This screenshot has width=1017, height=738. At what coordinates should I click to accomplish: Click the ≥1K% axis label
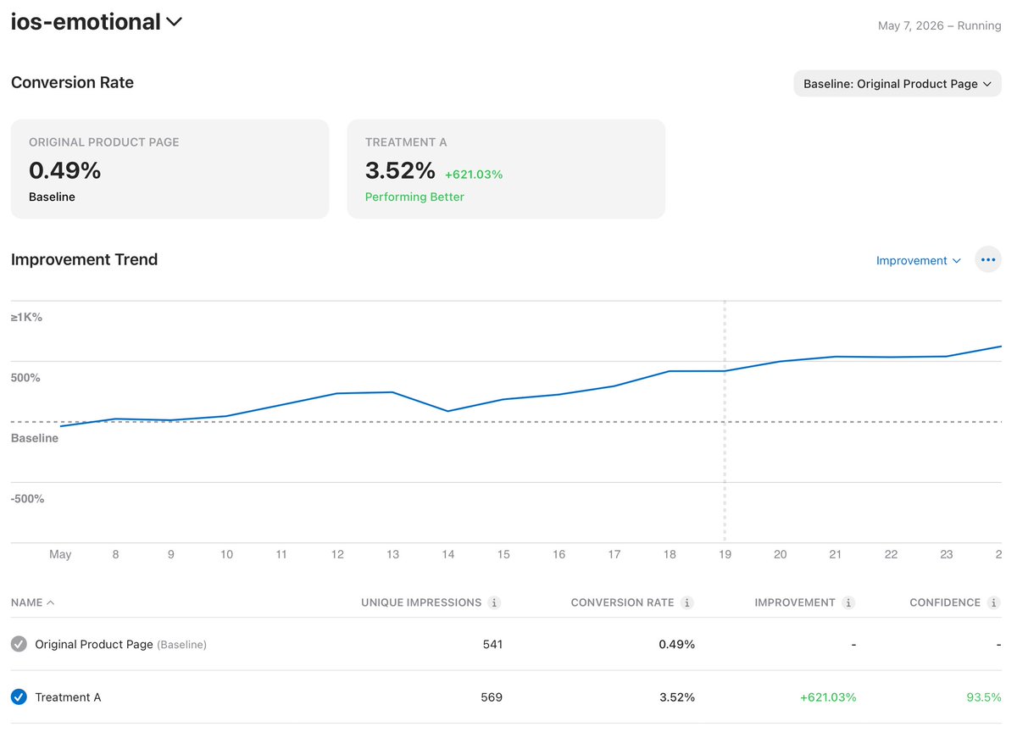26,317
